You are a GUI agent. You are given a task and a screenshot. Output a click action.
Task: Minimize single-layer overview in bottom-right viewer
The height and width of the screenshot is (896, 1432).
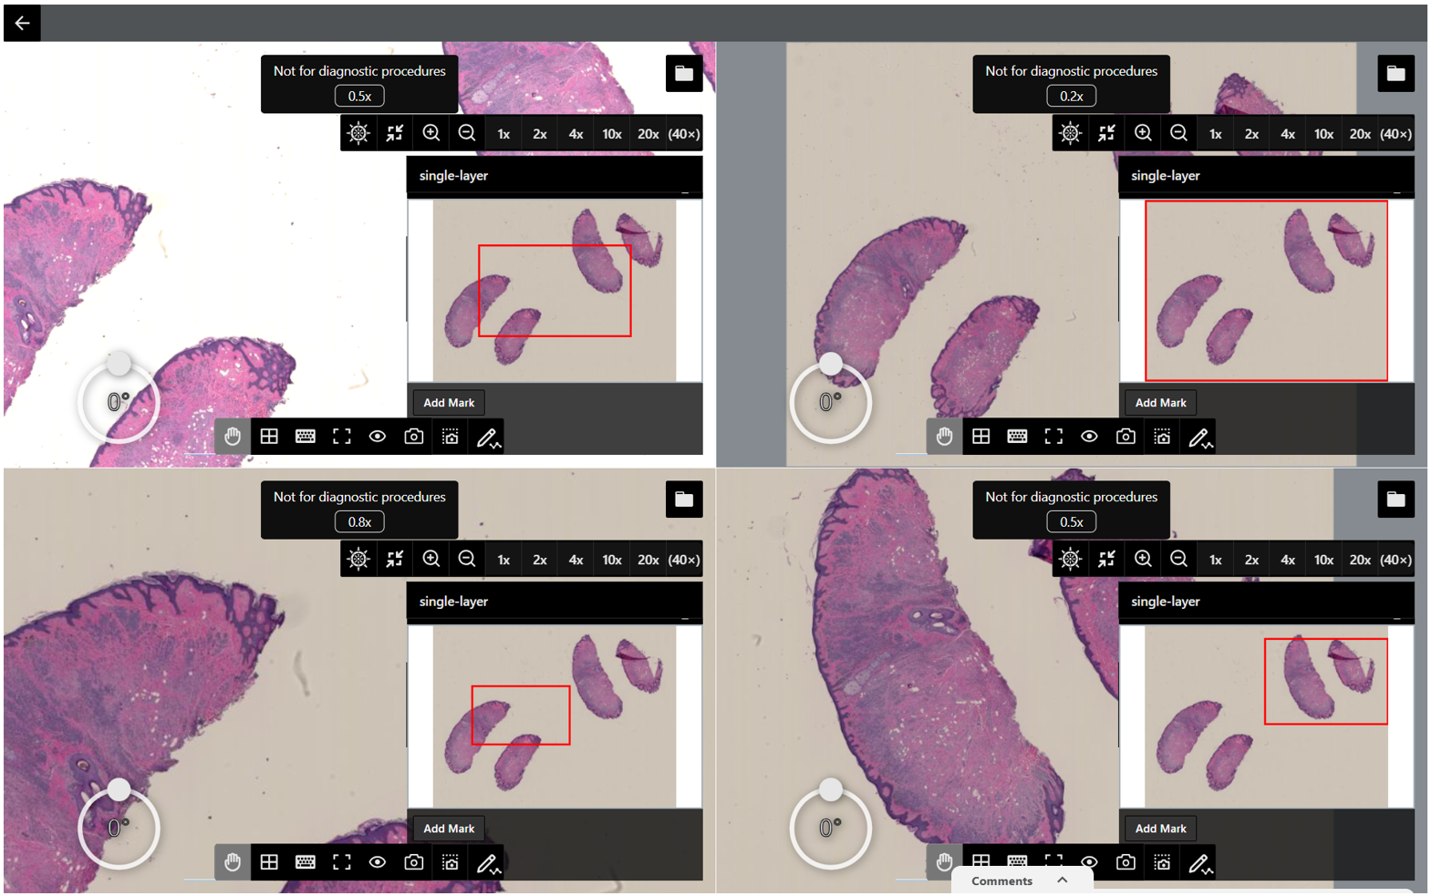(x=1396, y=617)
